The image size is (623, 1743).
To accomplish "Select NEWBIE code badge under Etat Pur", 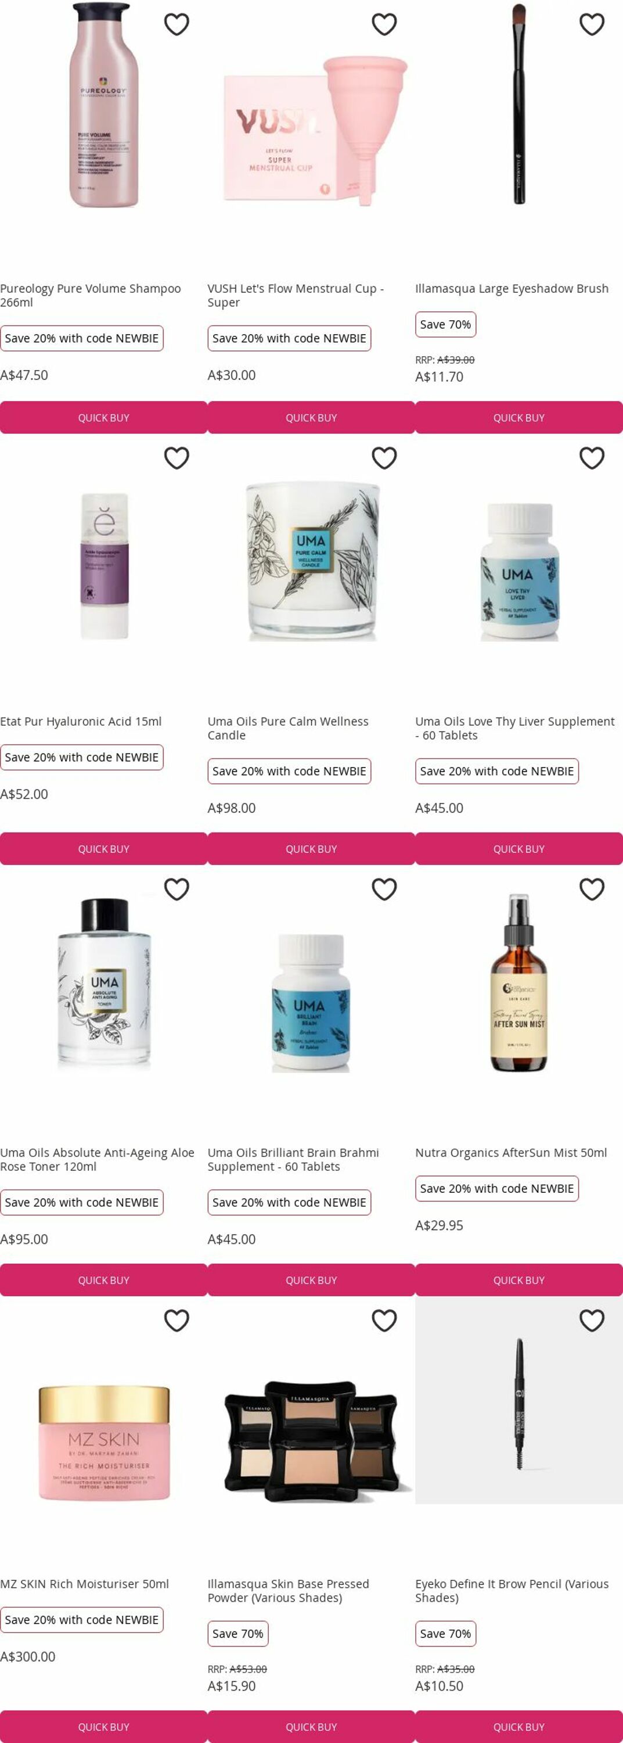I will tap(82, 757).
